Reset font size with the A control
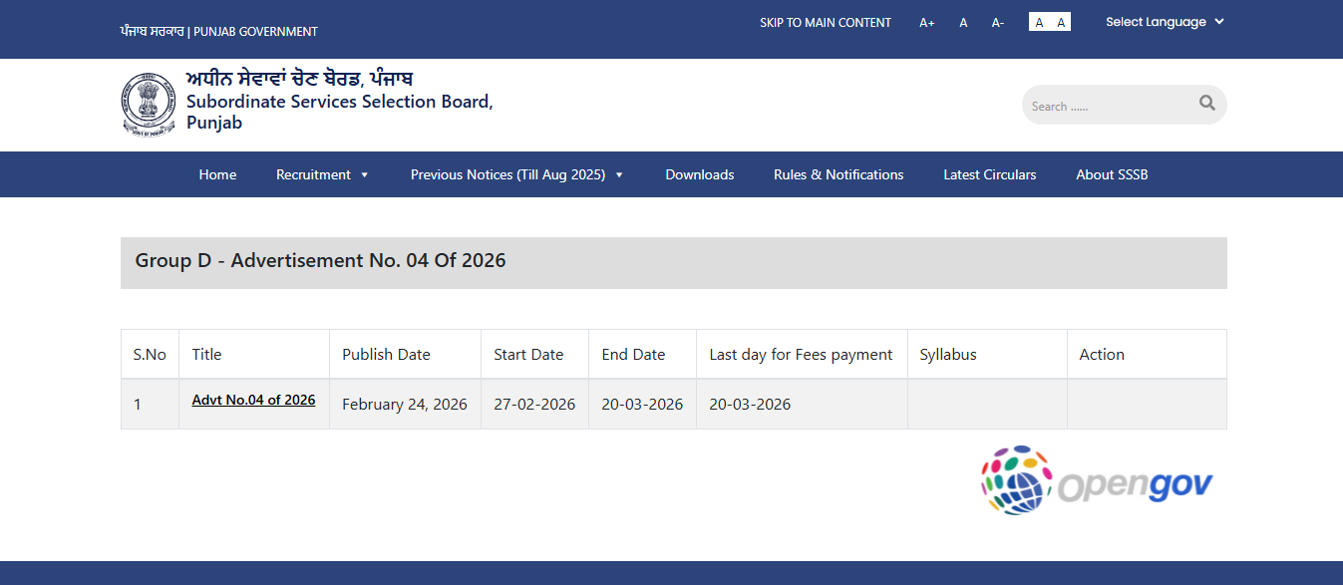The height and width of the screenshot is (585, 1343). point(962,22)
